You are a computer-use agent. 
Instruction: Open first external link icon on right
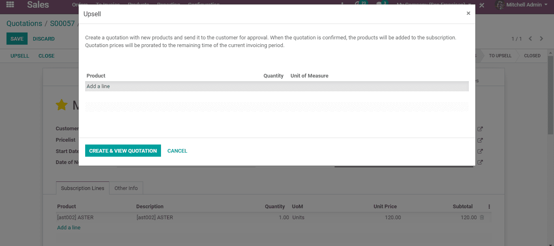coord(480,129)
